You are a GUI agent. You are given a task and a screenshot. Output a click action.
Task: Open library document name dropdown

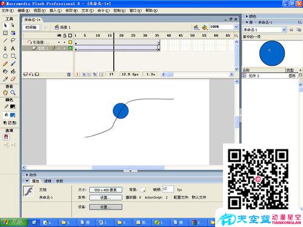pyautogui.click(x=284, y=30)
